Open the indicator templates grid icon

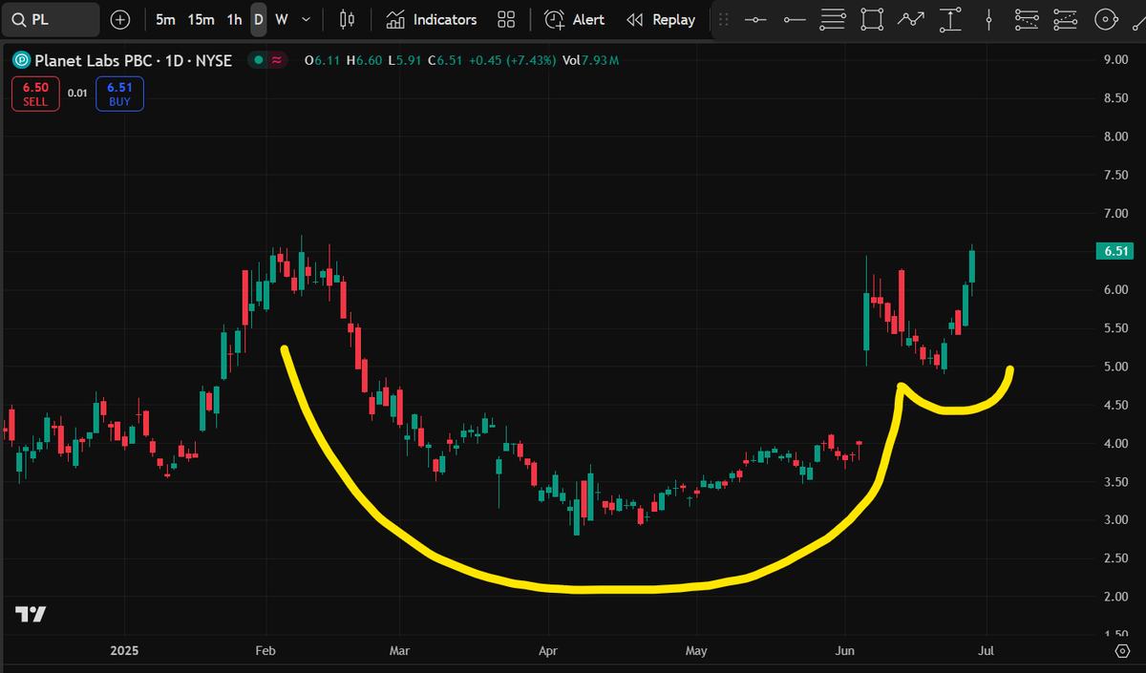[x=506, y=19]
